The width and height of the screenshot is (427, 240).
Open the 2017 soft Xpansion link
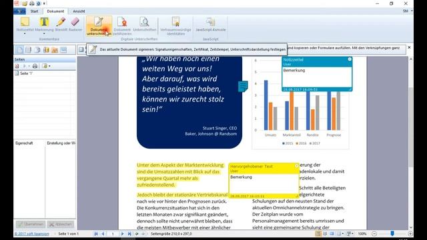pos(32,234)
